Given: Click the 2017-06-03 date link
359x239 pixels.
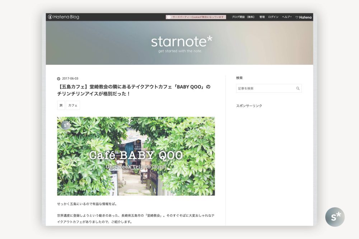Looking at the screenshot, I should click(70, 78).
